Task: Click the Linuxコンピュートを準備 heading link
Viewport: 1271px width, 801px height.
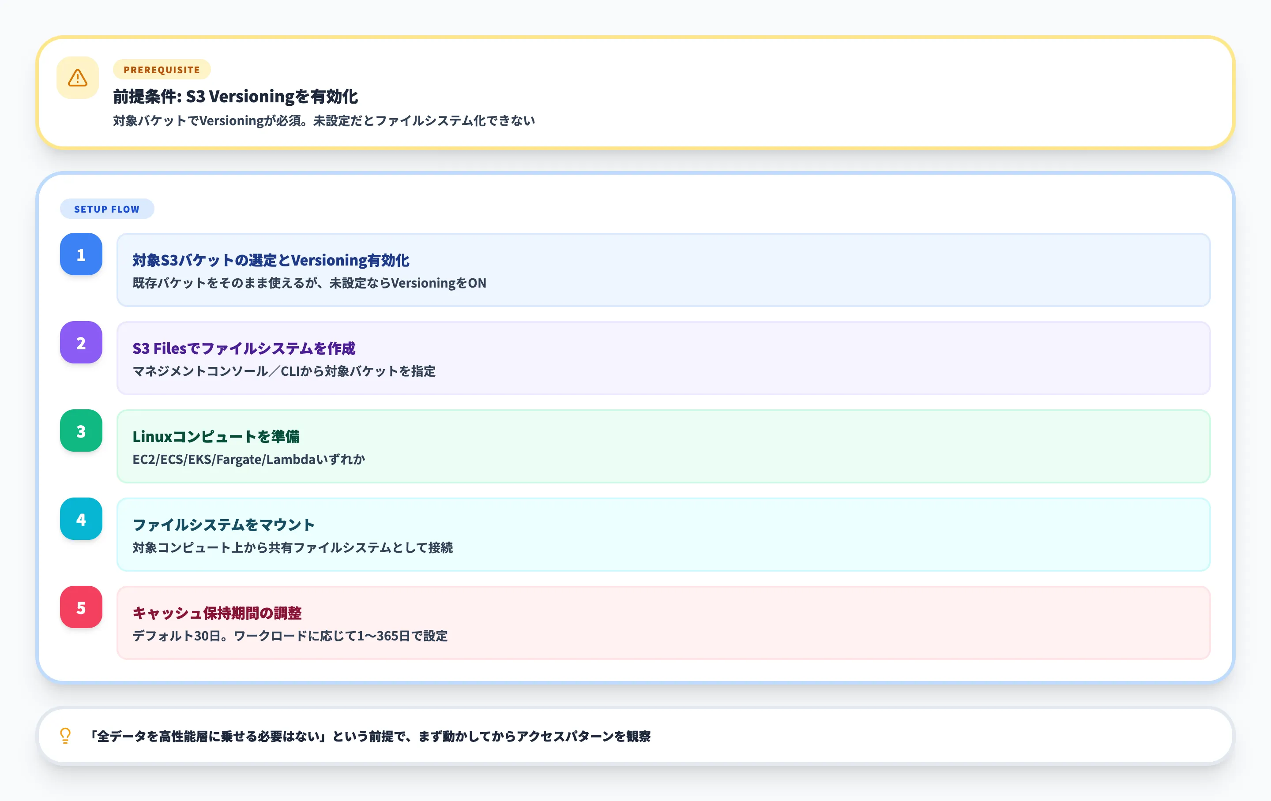Action: pos(218,436)
